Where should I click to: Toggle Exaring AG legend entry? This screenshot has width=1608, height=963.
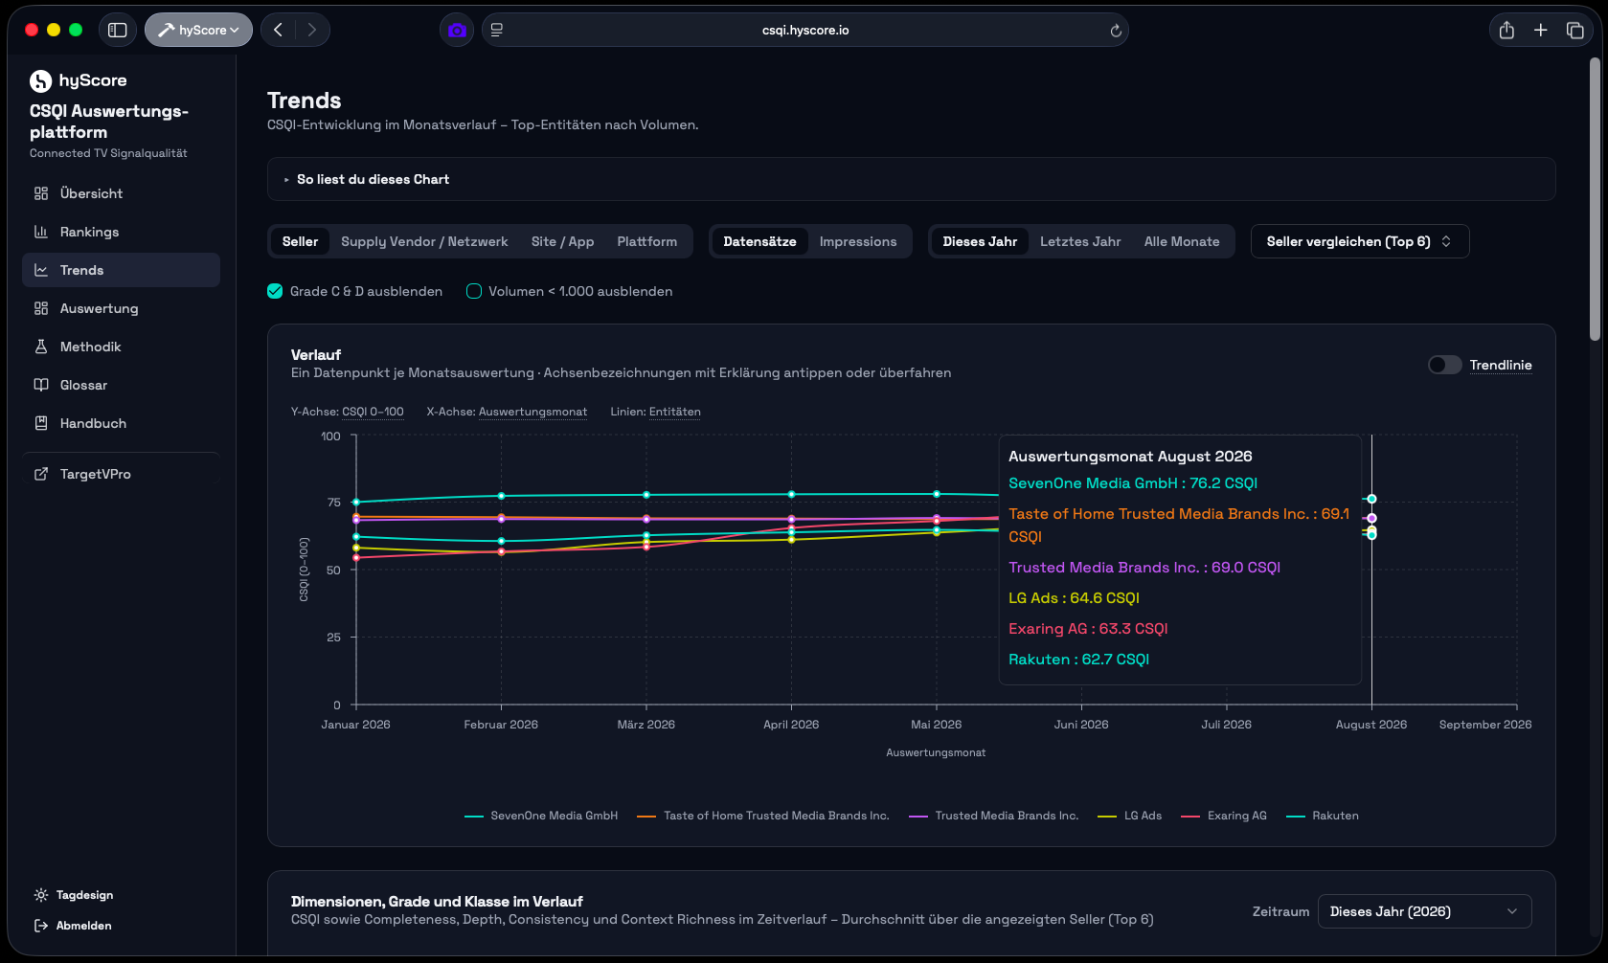coord(1224,816)
